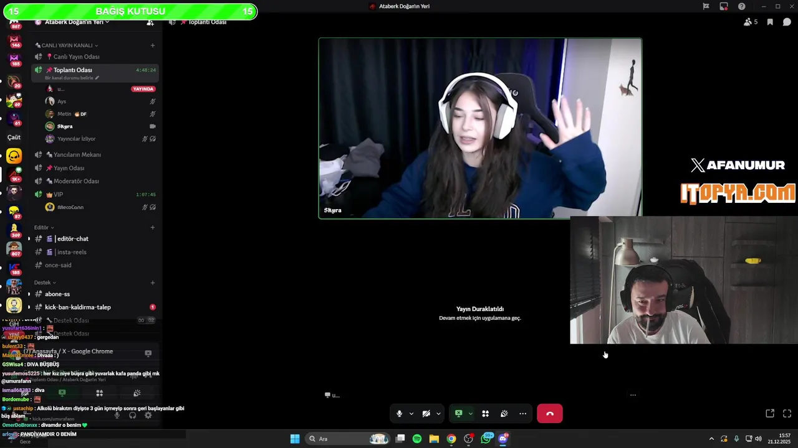Image resolution: width=798 pixels, height=448 pixels.
Task: Open the system volume icon in tray
Action: click(758, 439)
